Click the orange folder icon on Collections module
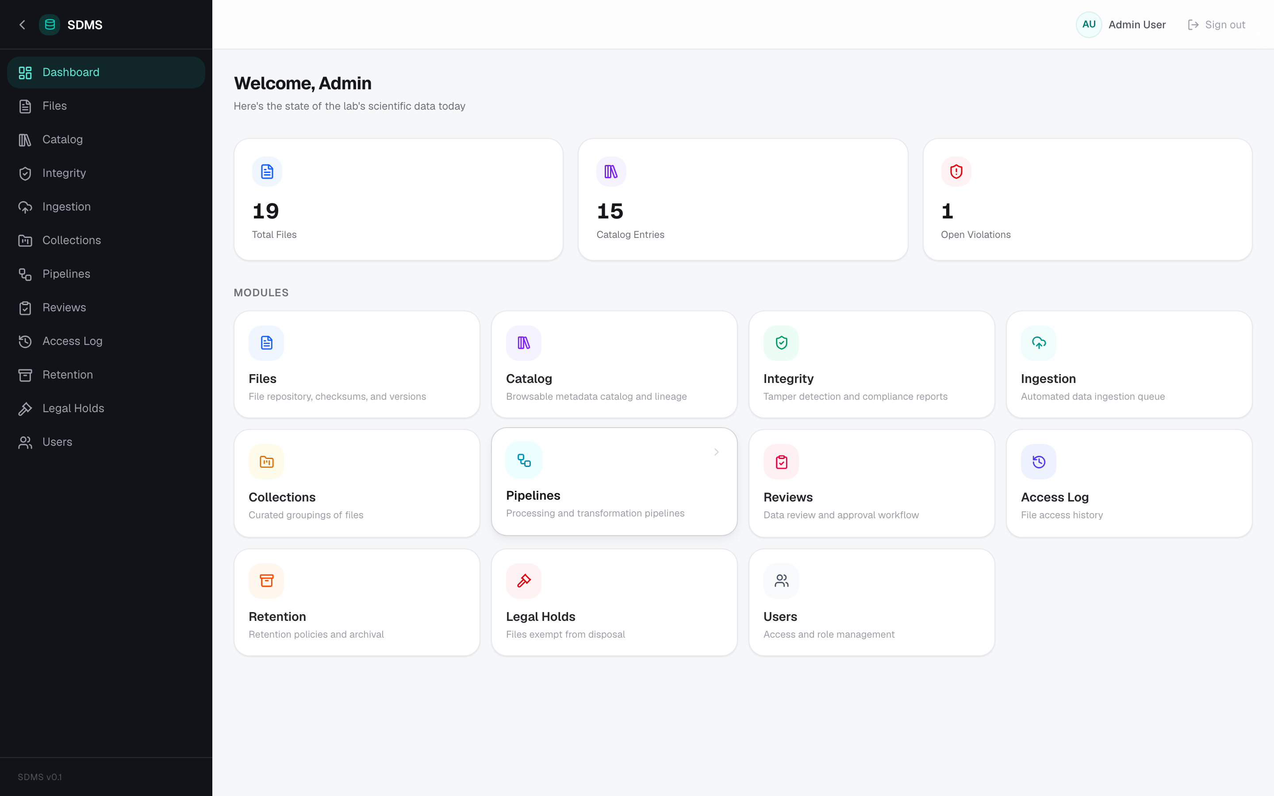Screen dimensions: 1274x796 tap(266, 462)
